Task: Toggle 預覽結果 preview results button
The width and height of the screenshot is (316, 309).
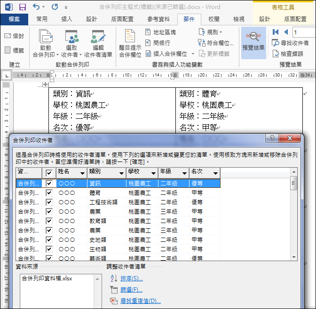Action: click(x=253, y=43)
